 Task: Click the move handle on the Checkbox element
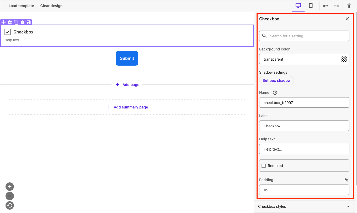tap(3, 22)
